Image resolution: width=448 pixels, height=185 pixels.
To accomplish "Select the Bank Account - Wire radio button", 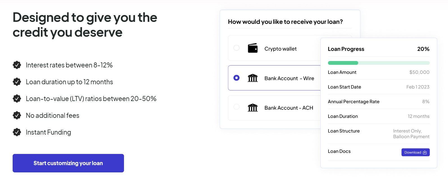I will (x=236, y=78).
